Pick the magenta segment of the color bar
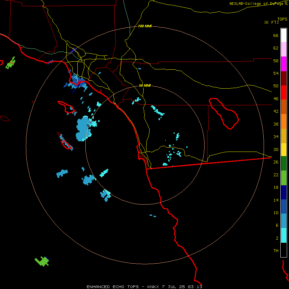289x289 pixels. (284, 64)
